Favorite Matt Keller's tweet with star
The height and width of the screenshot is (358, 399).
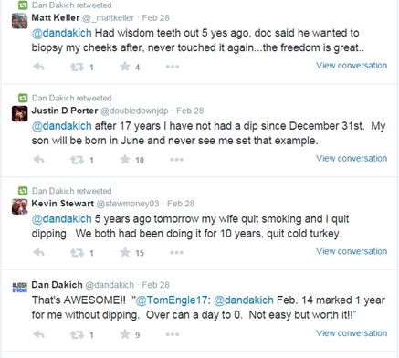click(x=125, y=66)
